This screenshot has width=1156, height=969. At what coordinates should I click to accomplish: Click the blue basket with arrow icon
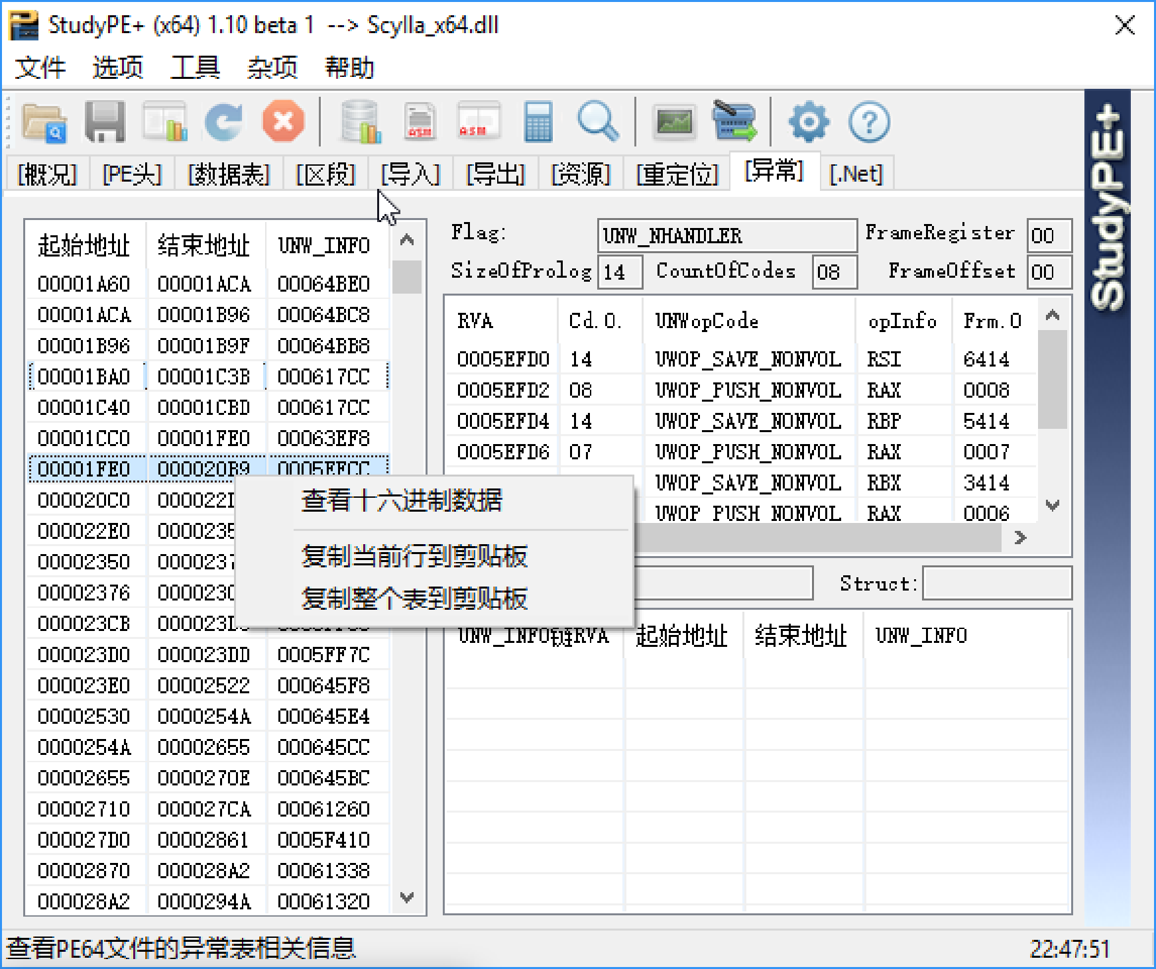tap(734, 121)
